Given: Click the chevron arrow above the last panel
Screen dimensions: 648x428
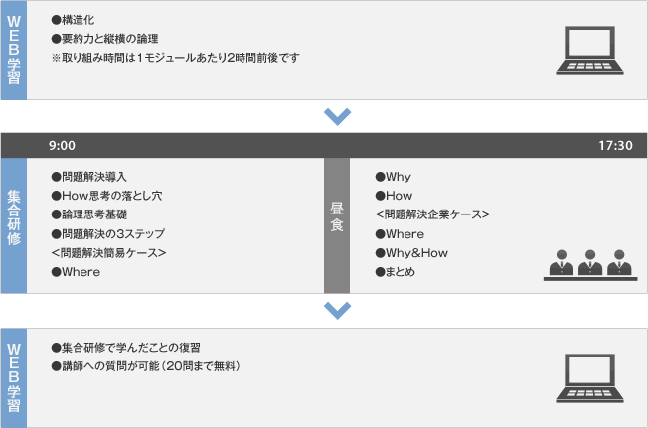Looking at the screenshot, I should pos(338,310).
